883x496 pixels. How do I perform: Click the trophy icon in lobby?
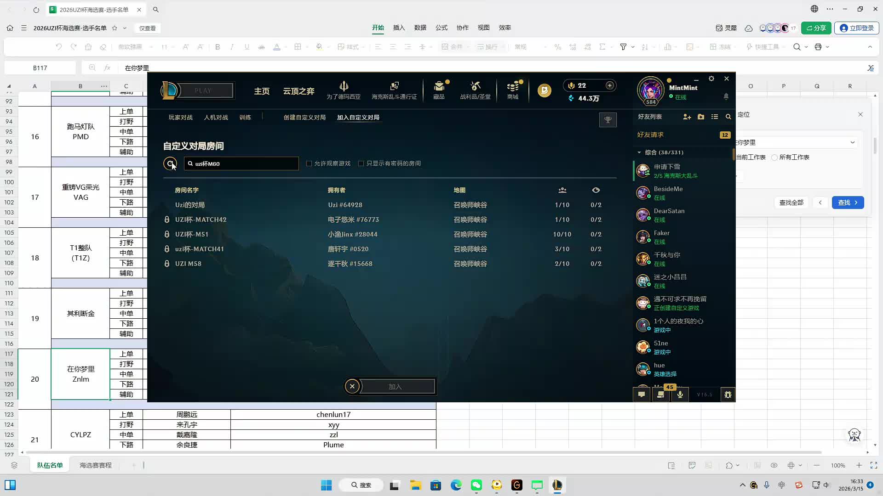[x=608, y=120]
